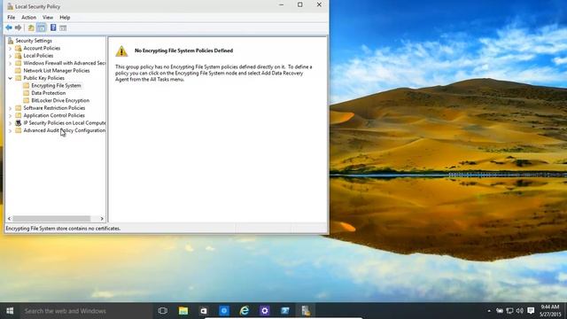The width and height of the screenshot is (567, 319).
Task: Select the Security Settings root node
Action: [x=34, y=41]
